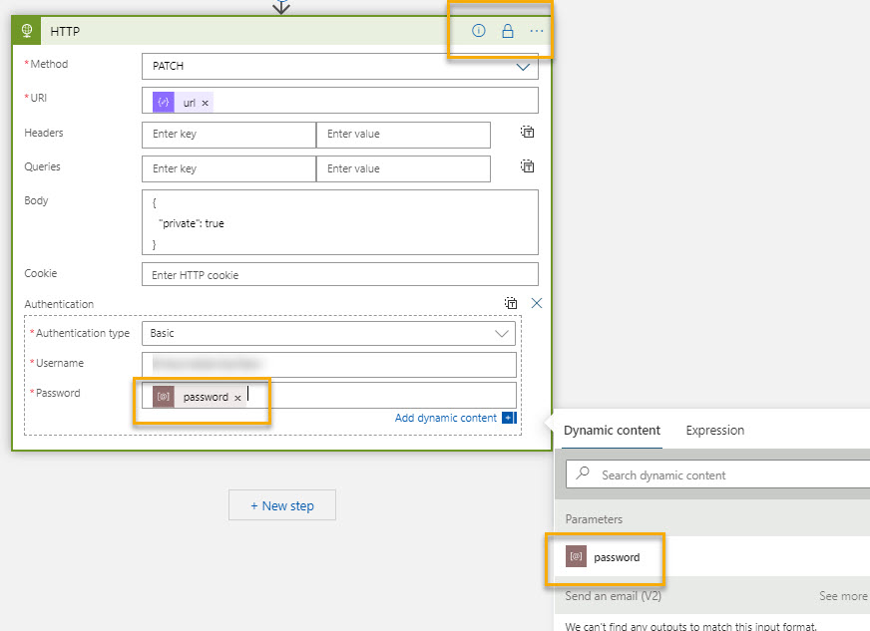This screenshot has width=870, height=631.
Task: Click Add dynamic content link
Action: (446, 418)
